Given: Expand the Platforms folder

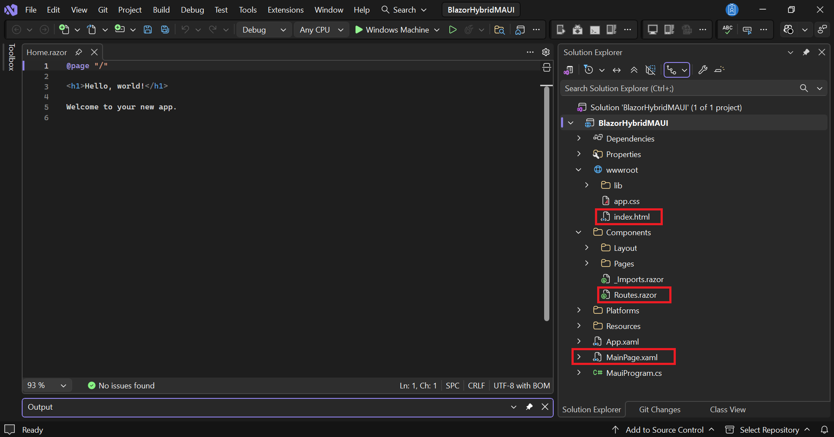Looking at the screenshot, I should (578, 310).
